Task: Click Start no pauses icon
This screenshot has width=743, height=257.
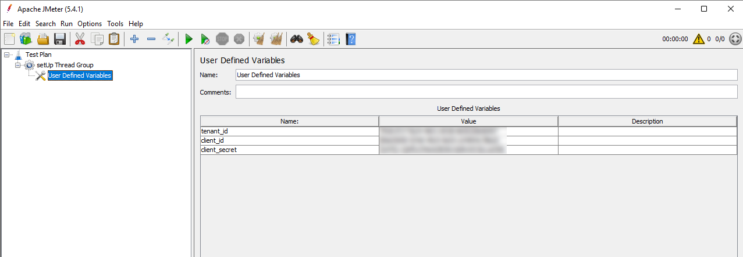Action: click(205, 39)
